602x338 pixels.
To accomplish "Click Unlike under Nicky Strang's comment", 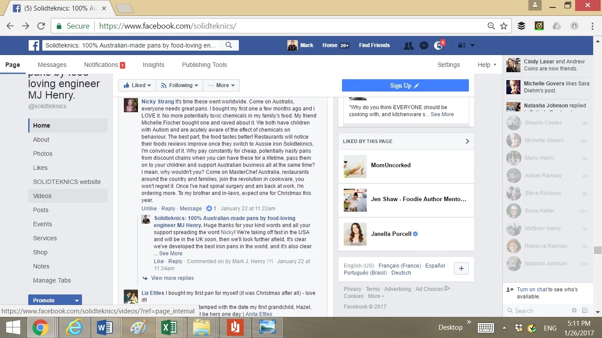I will point(149,209).
